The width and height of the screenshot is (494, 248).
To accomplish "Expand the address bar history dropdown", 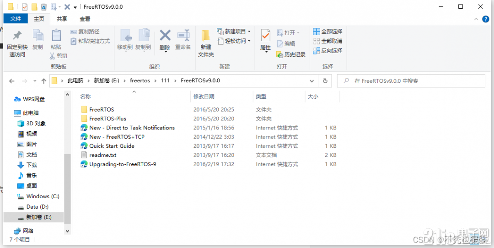I will click(x=312, y=81).
